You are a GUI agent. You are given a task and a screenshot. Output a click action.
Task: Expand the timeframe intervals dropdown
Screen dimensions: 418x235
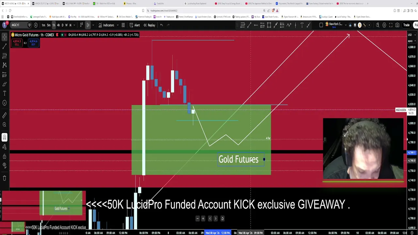click(74, 25)
